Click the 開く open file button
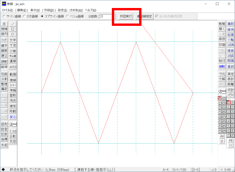Image resolution: width=235 pixels, height=172 pixels. point(222,29)
